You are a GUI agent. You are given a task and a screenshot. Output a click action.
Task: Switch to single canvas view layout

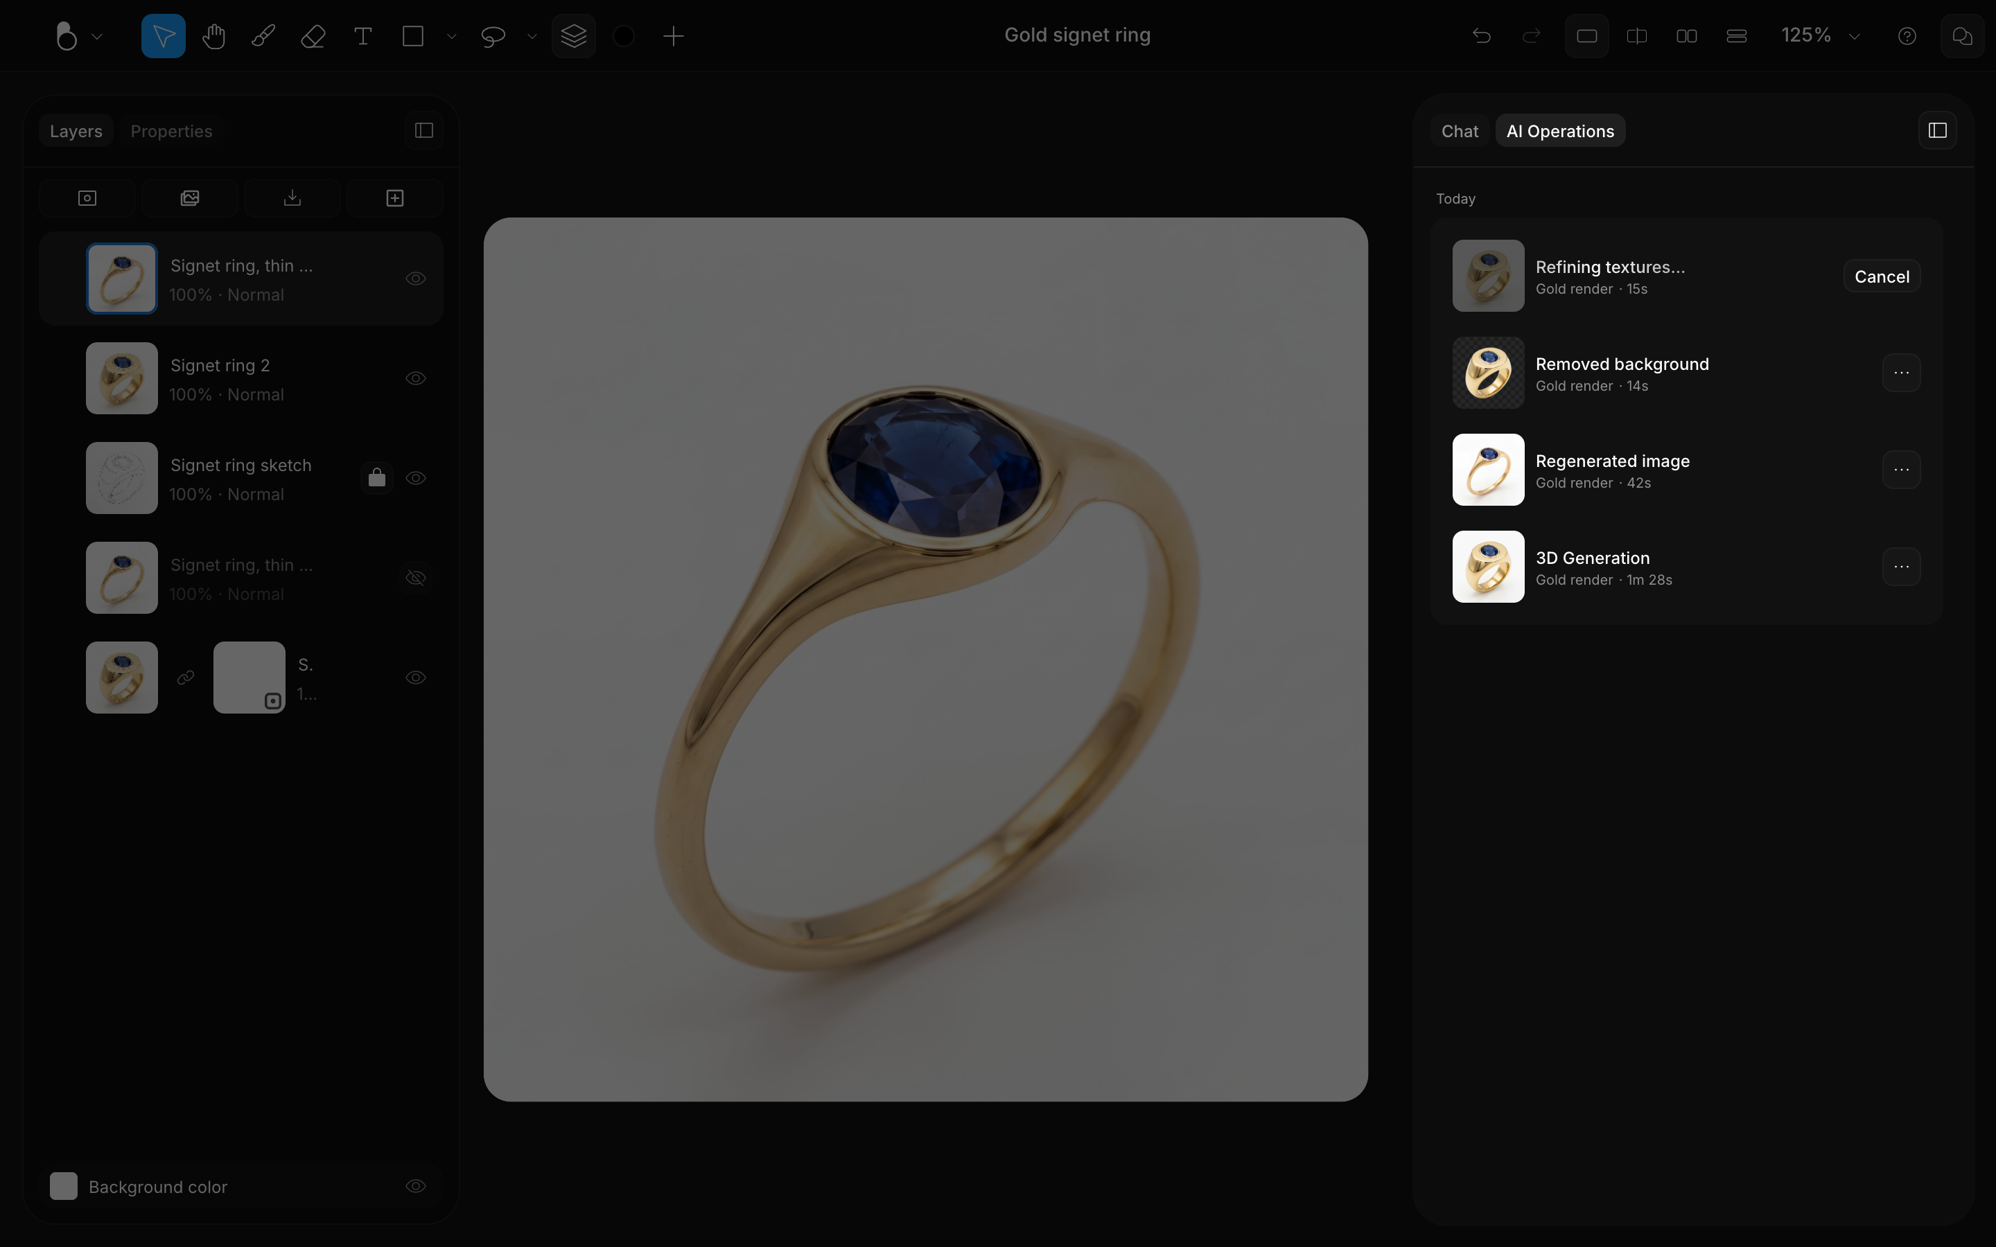[x=1587, y=35]
